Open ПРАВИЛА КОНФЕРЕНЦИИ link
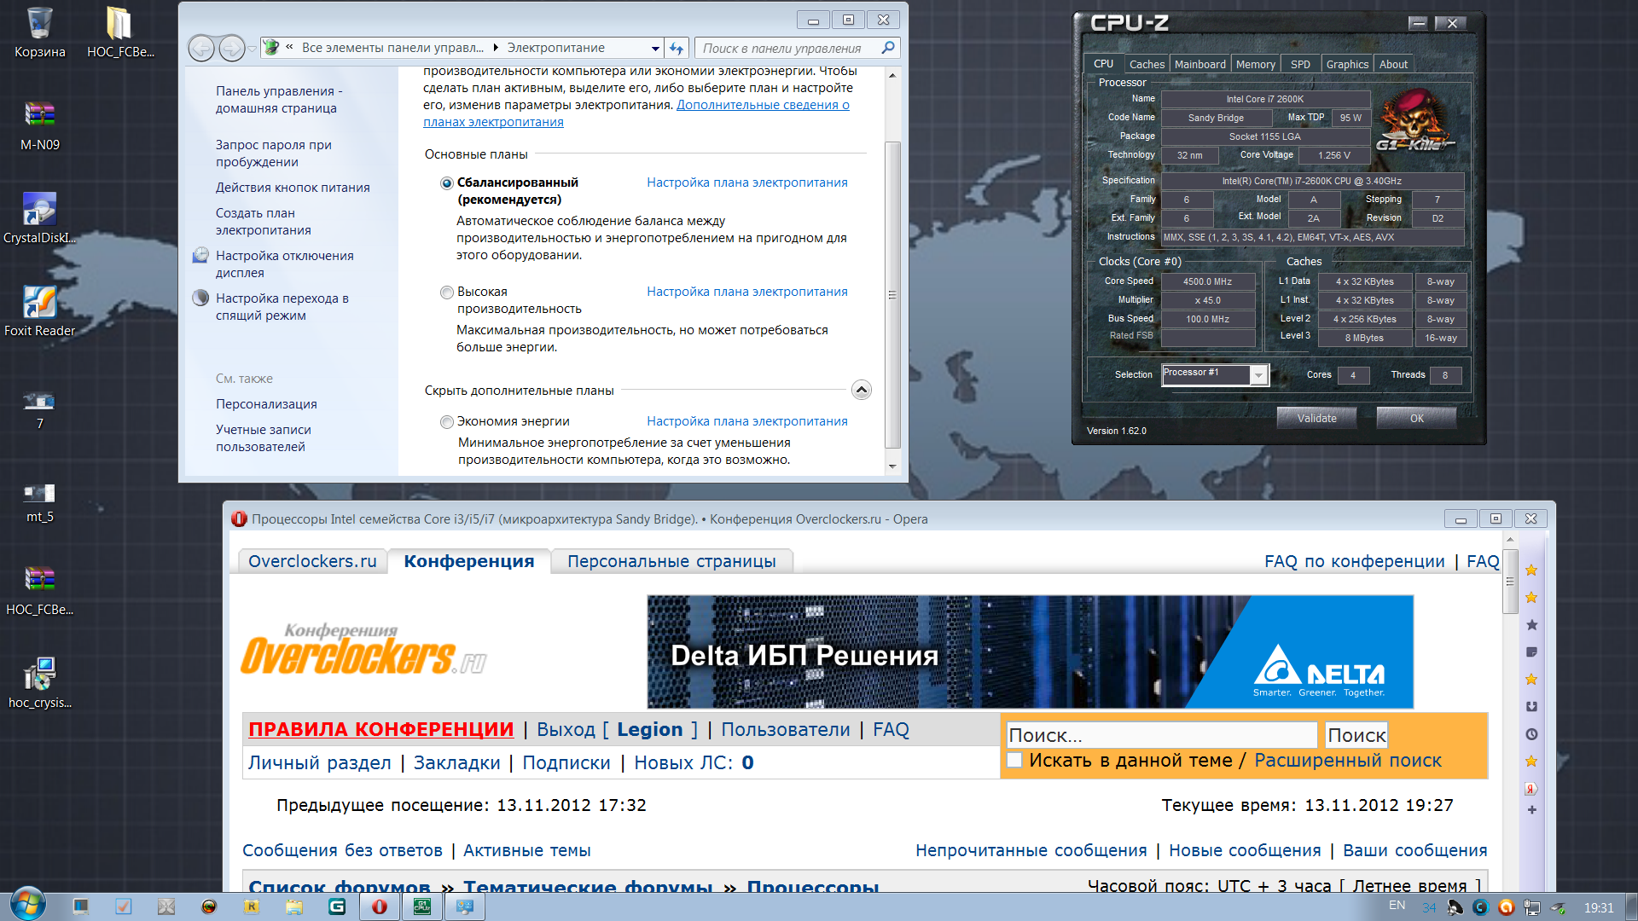Image resolution: width=1638 pixels, height=921 pixels. (x=381, y=730)
